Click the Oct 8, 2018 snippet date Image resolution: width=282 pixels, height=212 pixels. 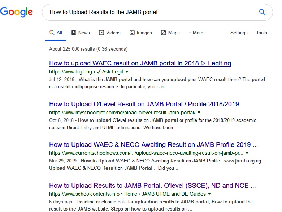[61, 120]
